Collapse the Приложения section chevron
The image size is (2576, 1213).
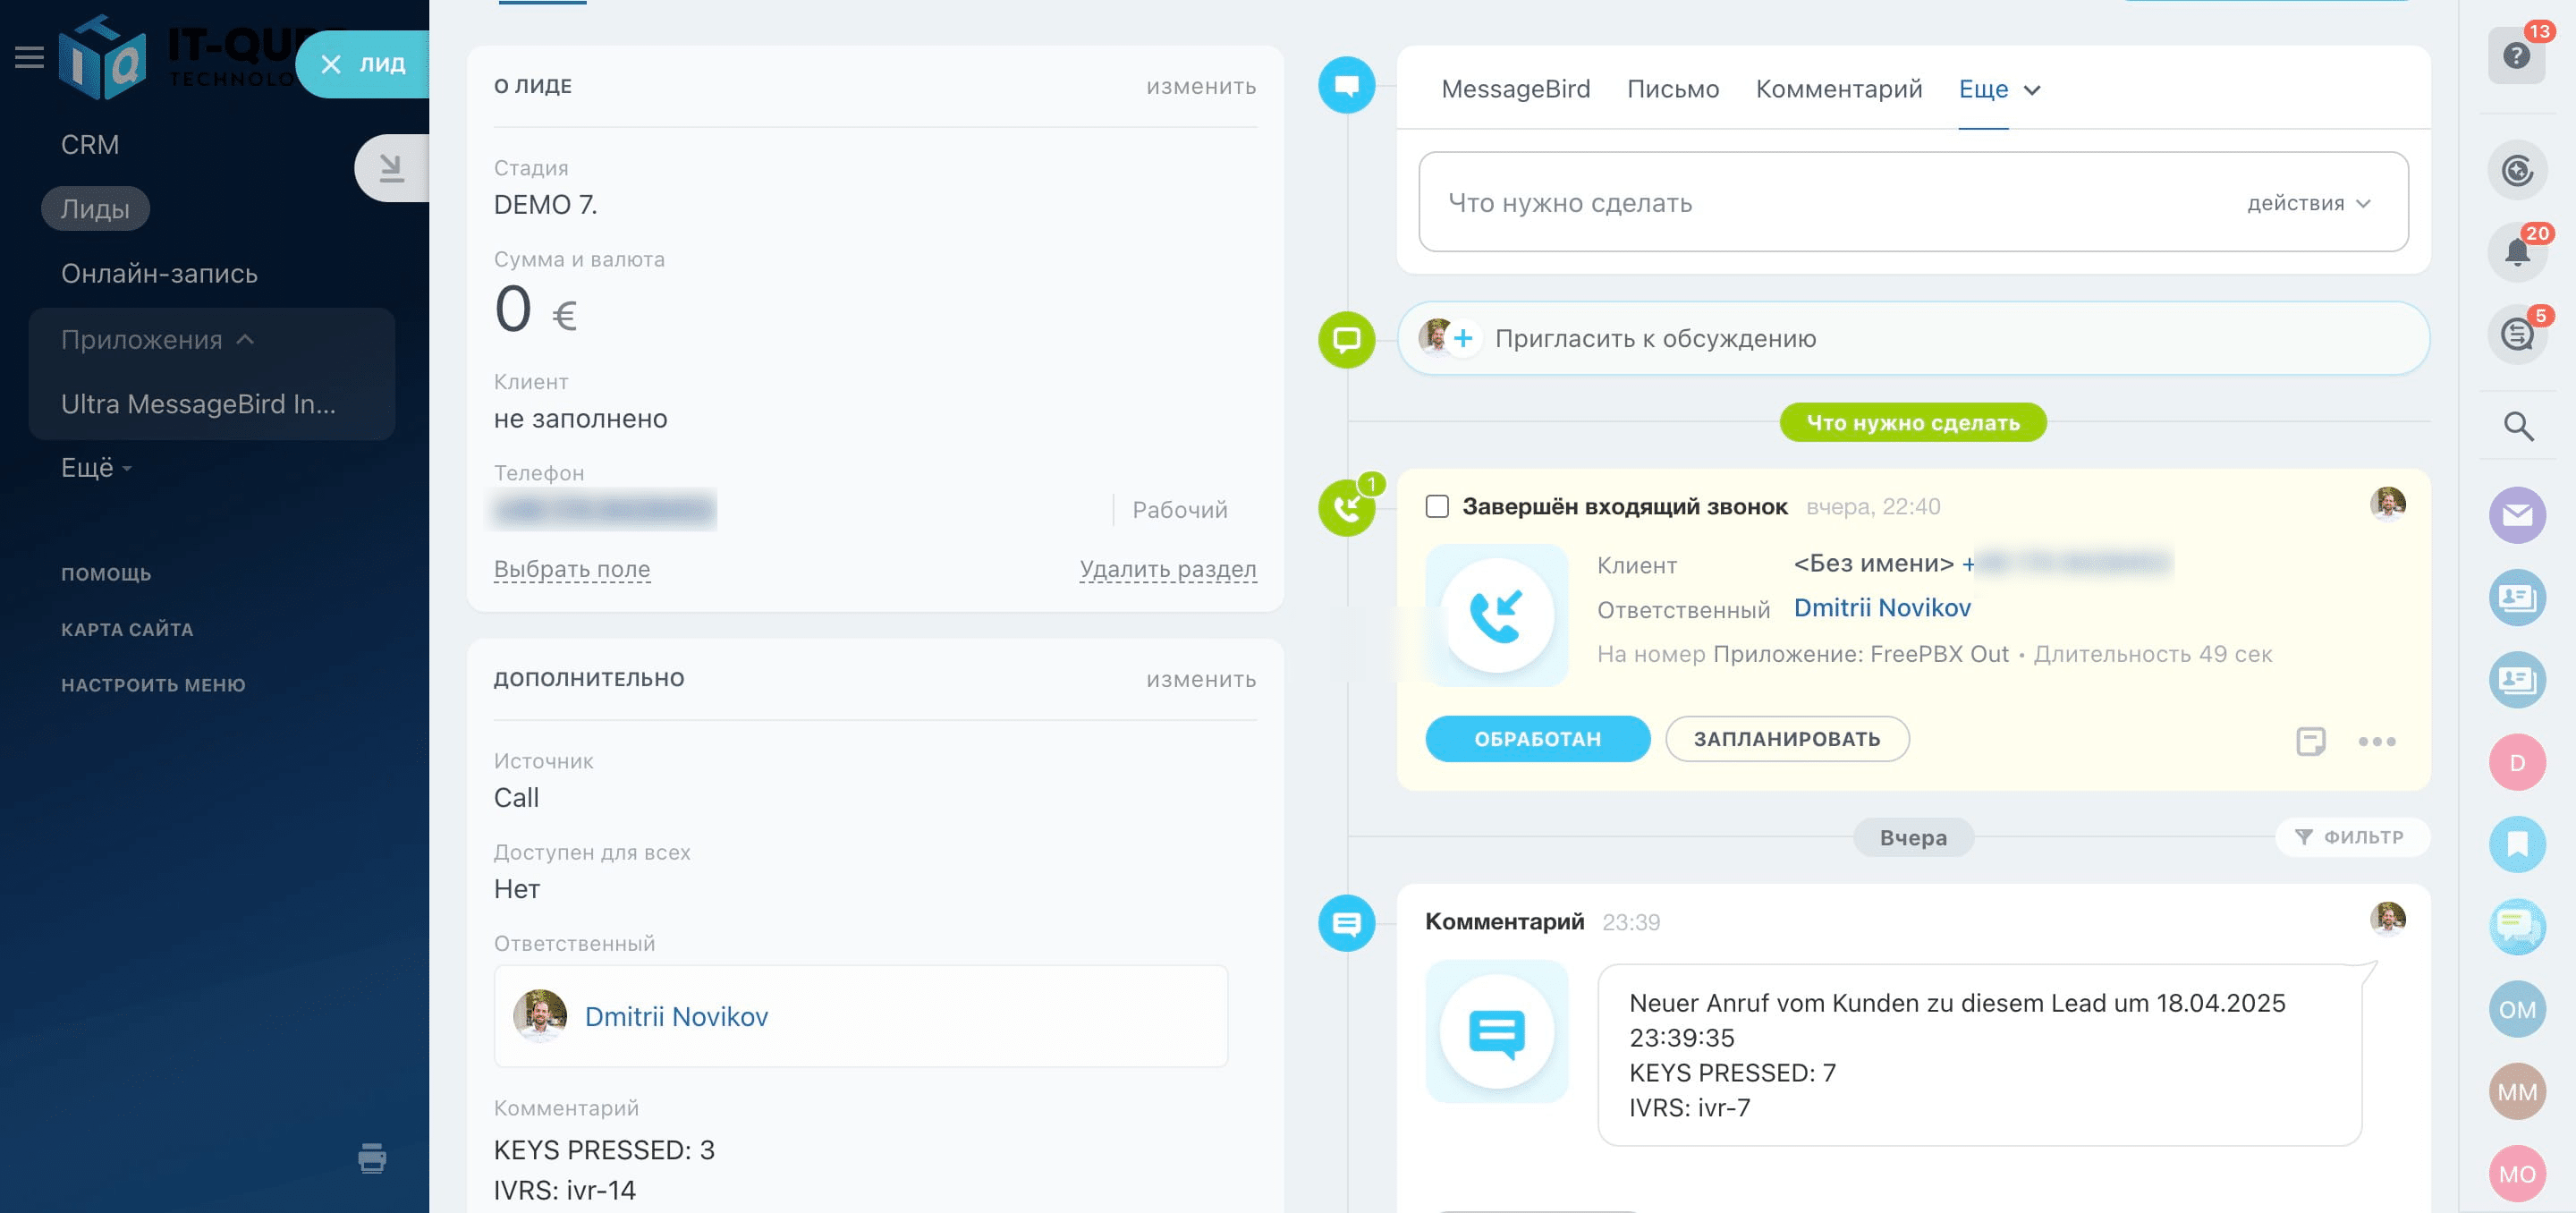tap(245, 339)
